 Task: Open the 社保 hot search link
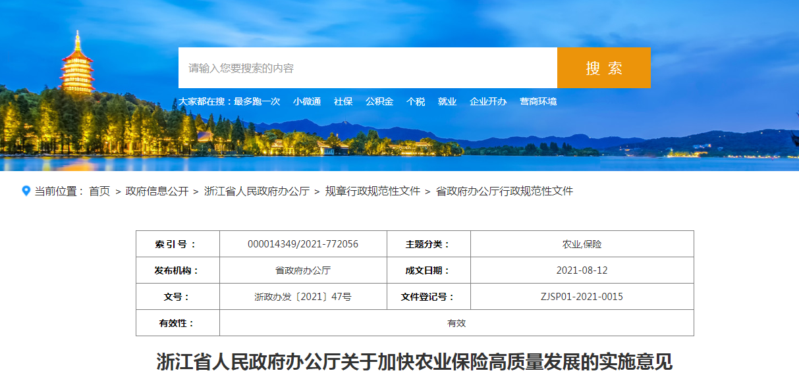pyautogui.click(x=343, y=101)
